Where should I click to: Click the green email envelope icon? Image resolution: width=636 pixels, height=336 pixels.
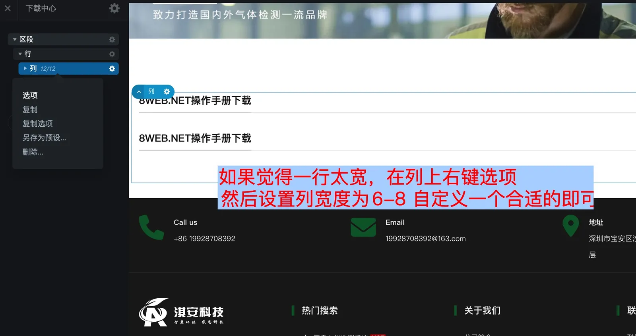pos(363,228)
